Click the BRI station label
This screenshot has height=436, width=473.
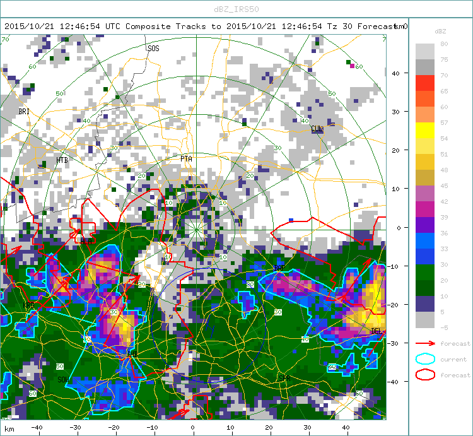[x=24, y=111]
